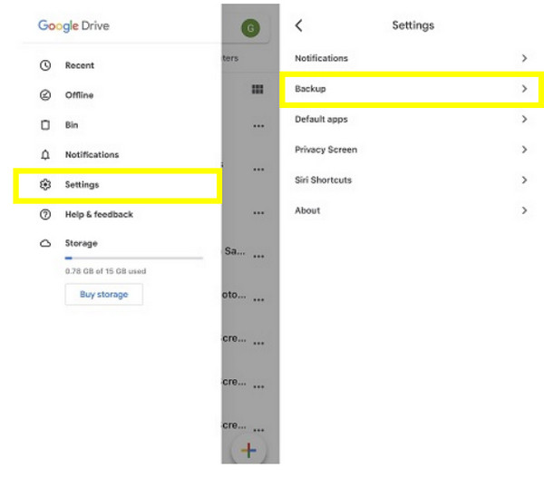The width and height of the screenshot is (544, 478).
Task: Tap the green G account avatar
Action: click(x=250, y=28)
